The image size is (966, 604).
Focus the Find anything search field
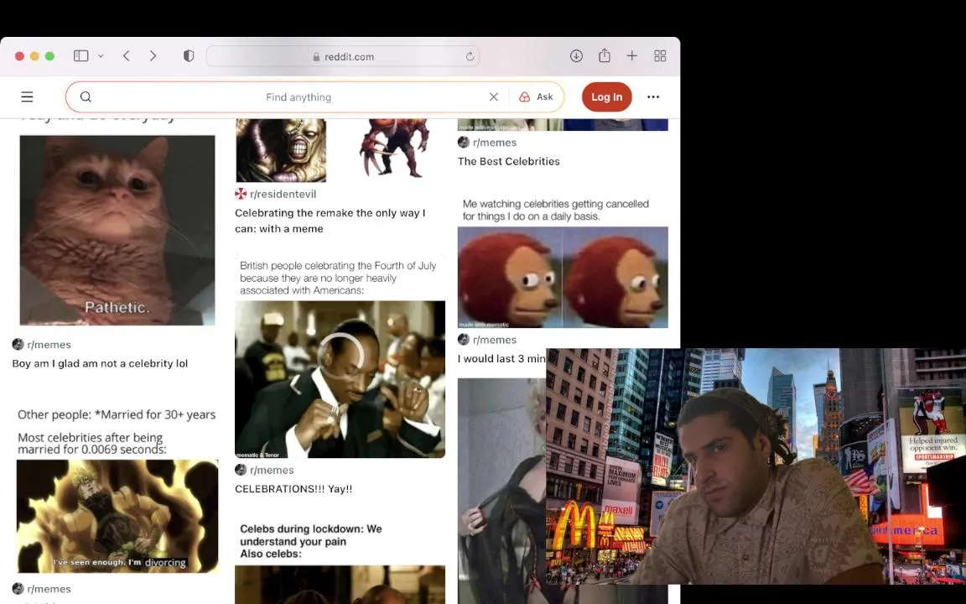299,96
